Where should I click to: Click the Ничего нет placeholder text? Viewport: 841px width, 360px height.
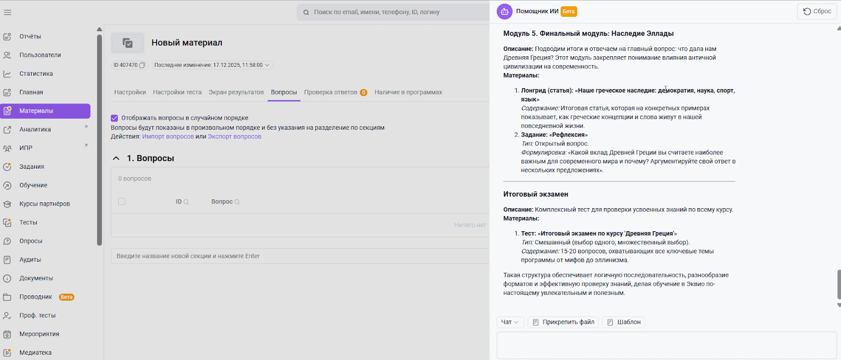[470, 225]
